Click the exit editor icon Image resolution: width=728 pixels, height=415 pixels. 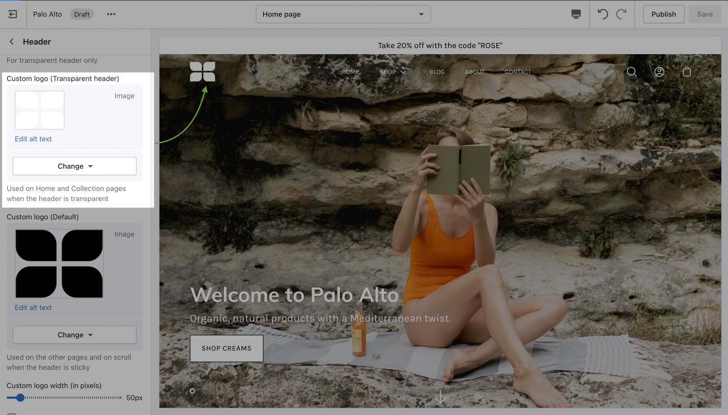tap(13, 14)
